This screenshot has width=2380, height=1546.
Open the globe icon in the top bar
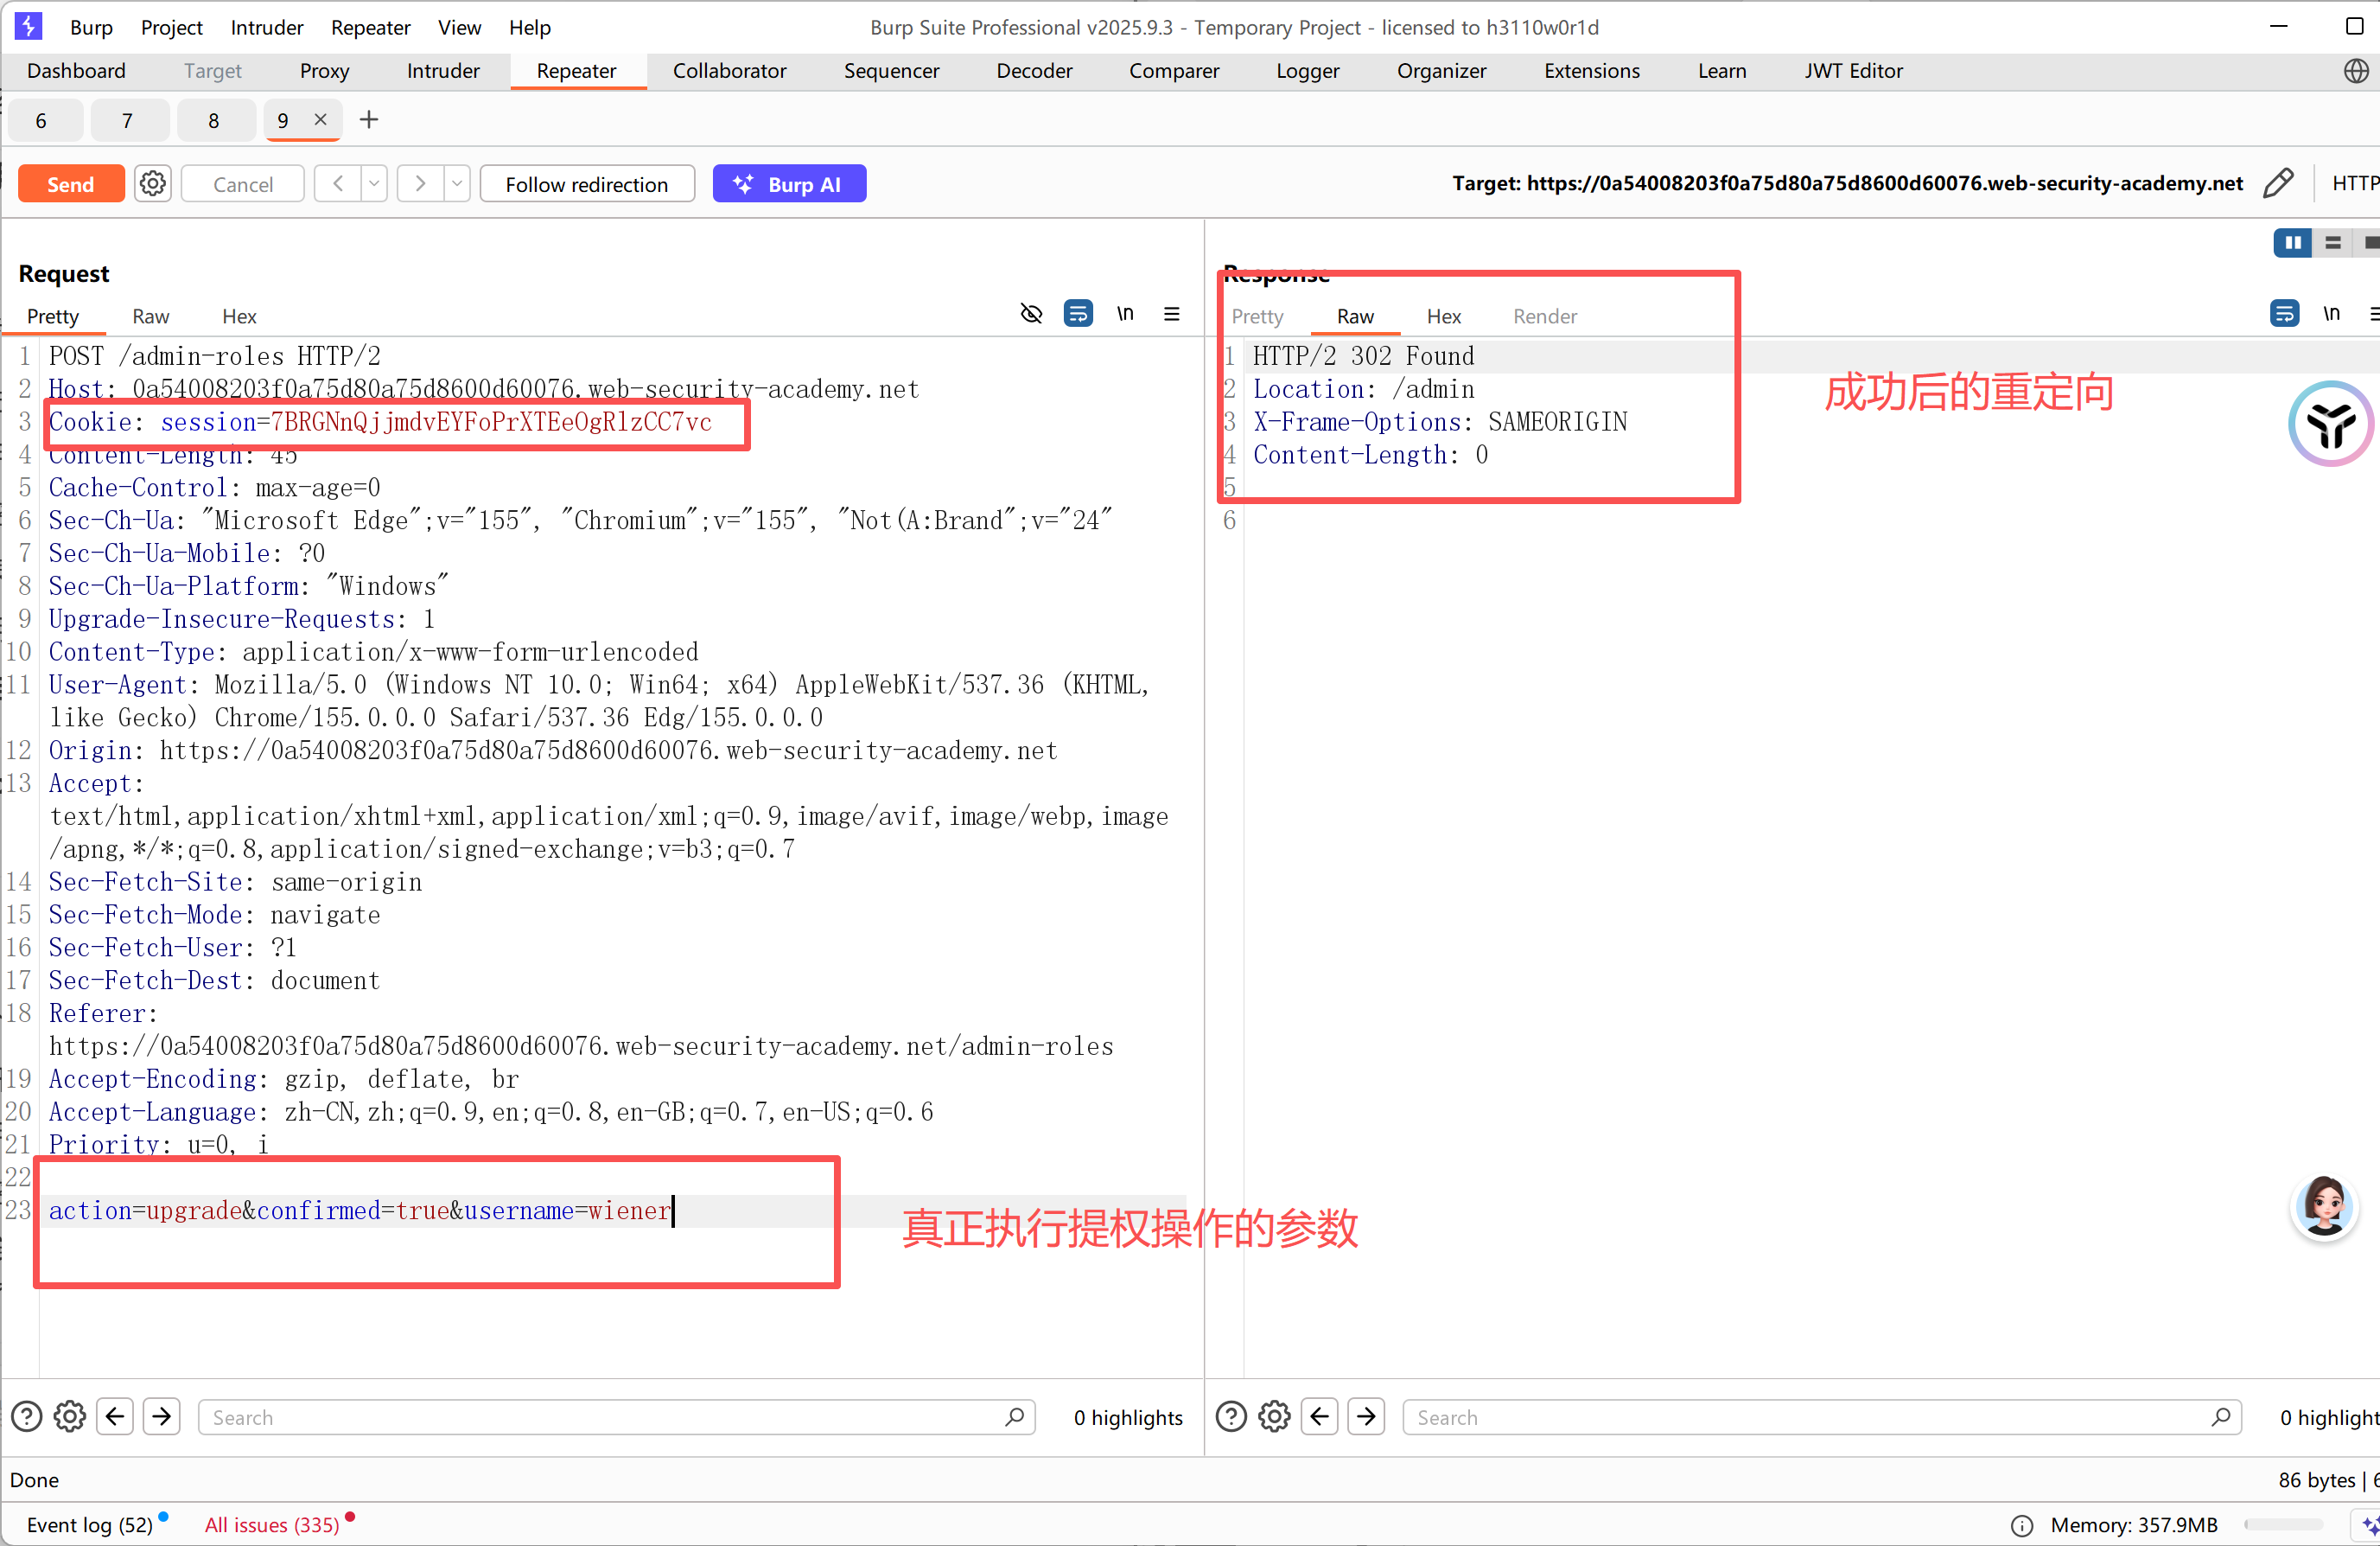coord(2357,71)
